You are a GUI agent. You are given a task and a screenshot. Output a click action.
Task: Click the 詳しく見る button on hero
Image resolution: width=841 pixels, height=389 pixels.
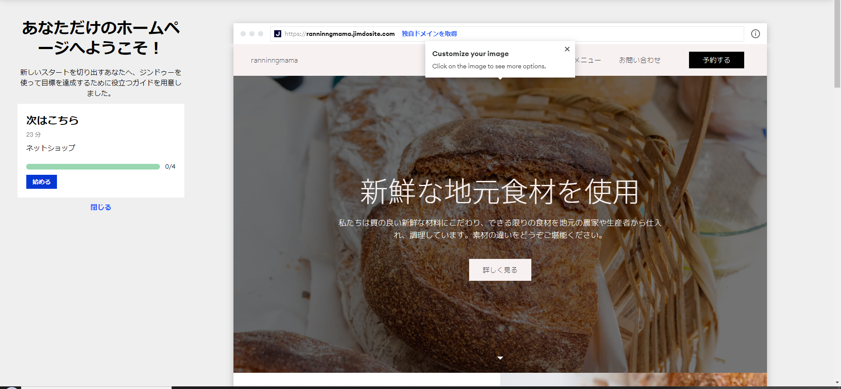click(500, 270)
